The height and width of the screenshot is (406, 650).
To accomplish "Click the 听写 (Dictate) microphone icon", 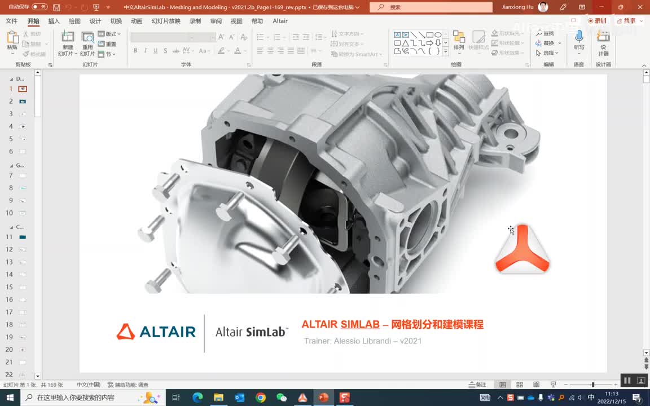I will coord(579,37).
